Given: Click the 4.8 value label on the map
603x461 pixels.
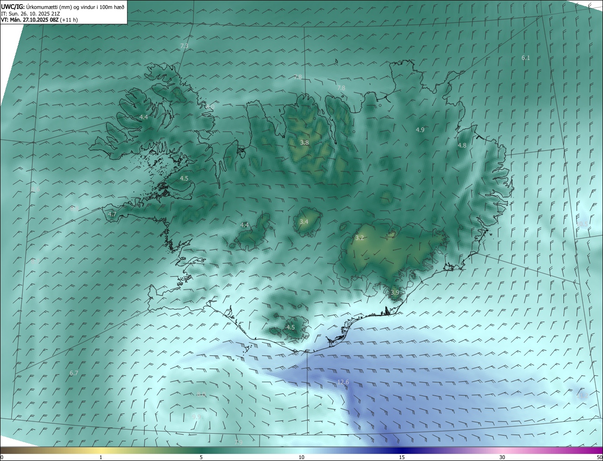Looking at the screenshot, I should tap(462, 146).
